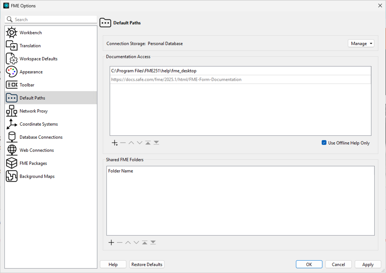Click the Help button
Image resolution: width=386 pixels, height=273 pixels.
coord(113,264)
